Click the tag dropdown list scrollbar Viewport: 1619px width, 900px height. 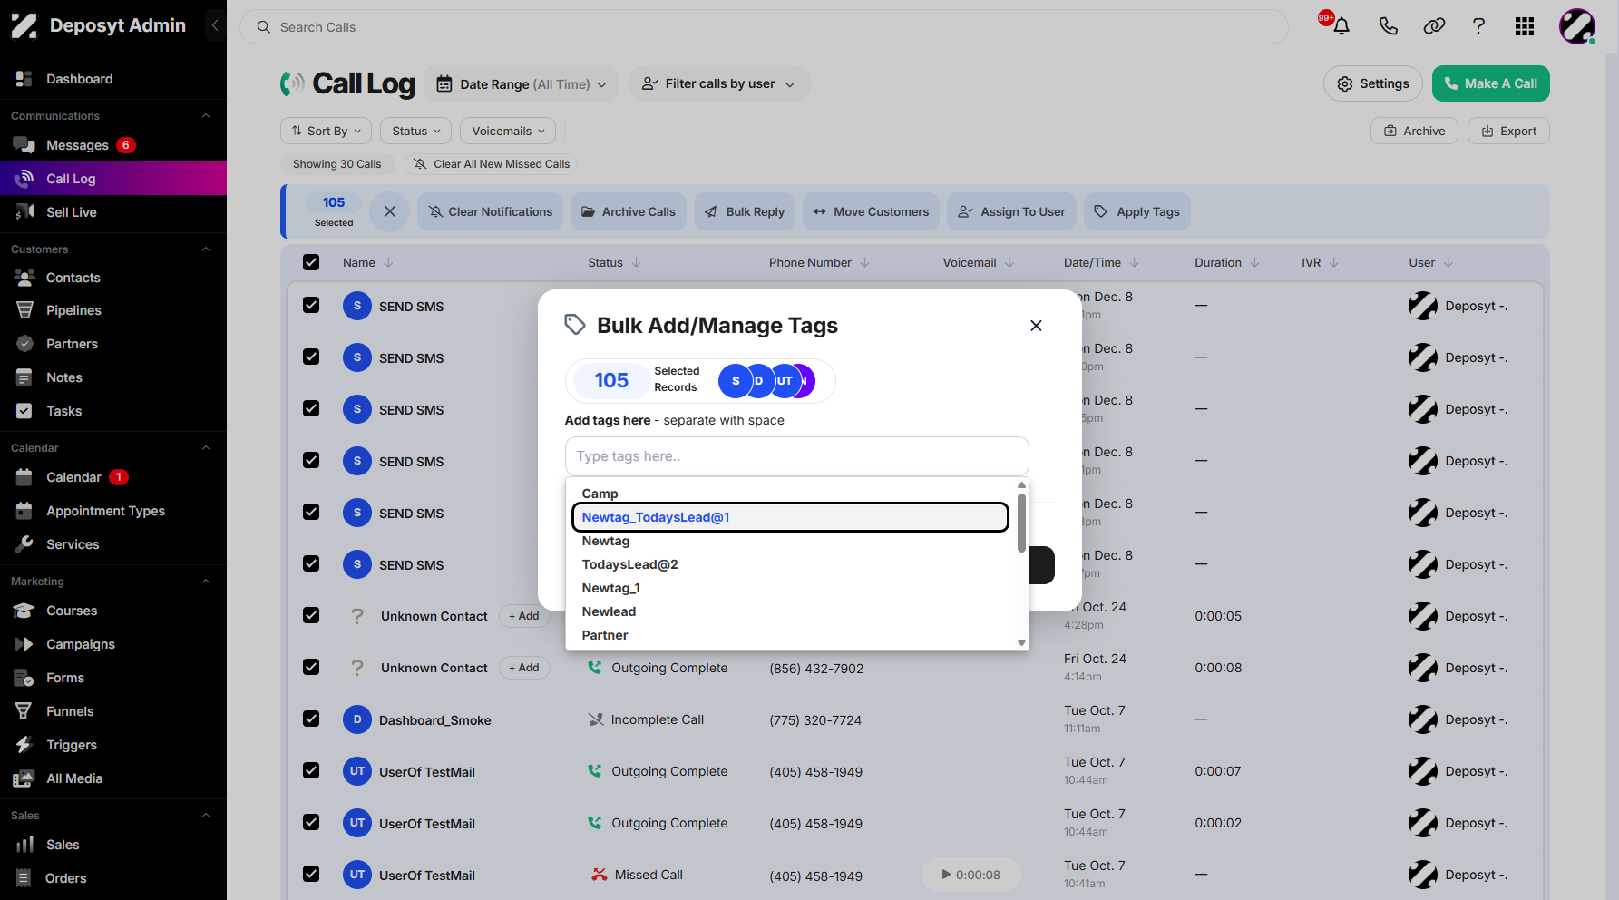[1021, 522]
